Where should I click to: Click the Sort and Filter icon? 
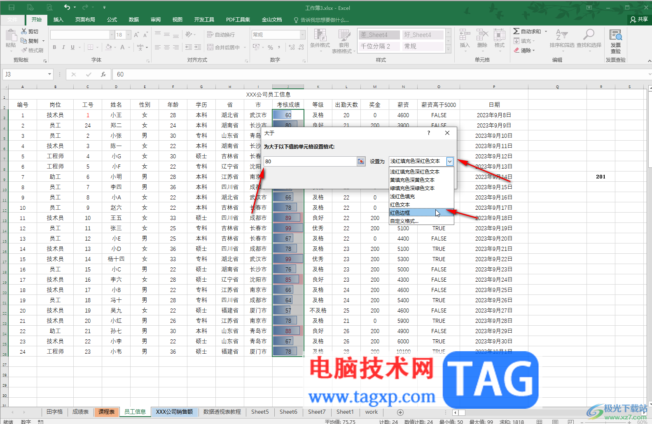tap(562, 35)
